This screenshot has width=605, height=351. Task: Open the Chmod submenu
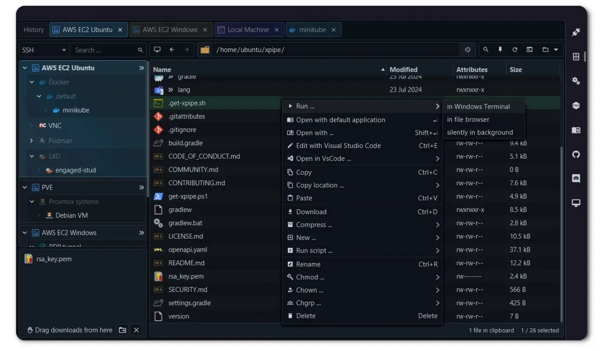pyautogui.click(x=363, y=277)
